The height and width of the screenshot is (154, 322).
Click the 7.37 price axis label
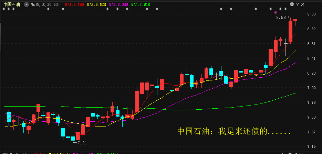coord(312,132)
